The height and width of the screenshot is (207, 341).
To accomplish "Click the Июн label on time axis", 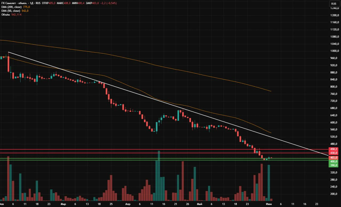I will [x=269, y=204].
